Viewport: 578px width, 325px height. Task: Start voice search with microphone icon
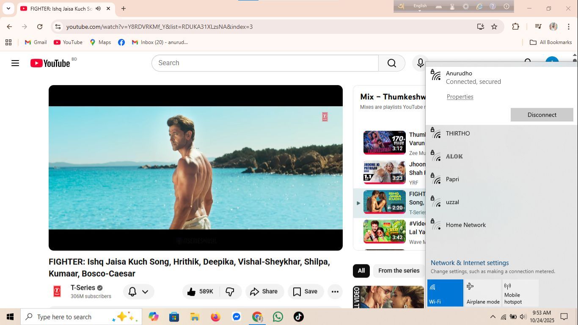(420, 63)
